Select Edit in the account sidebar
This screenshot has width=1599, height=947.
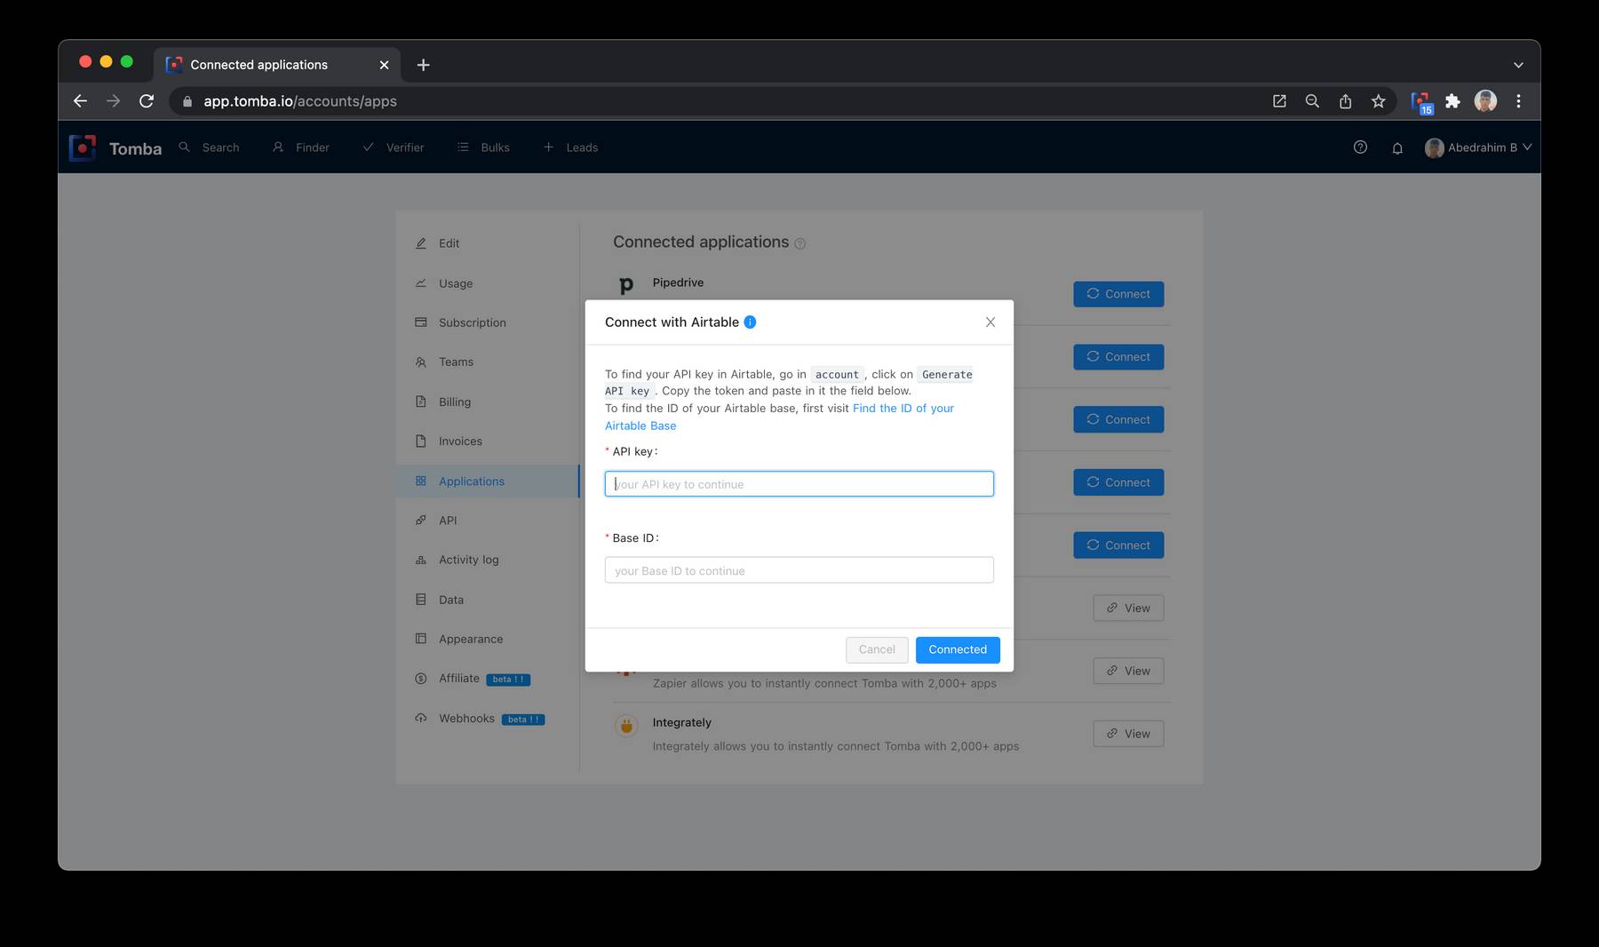coord(488,243)
